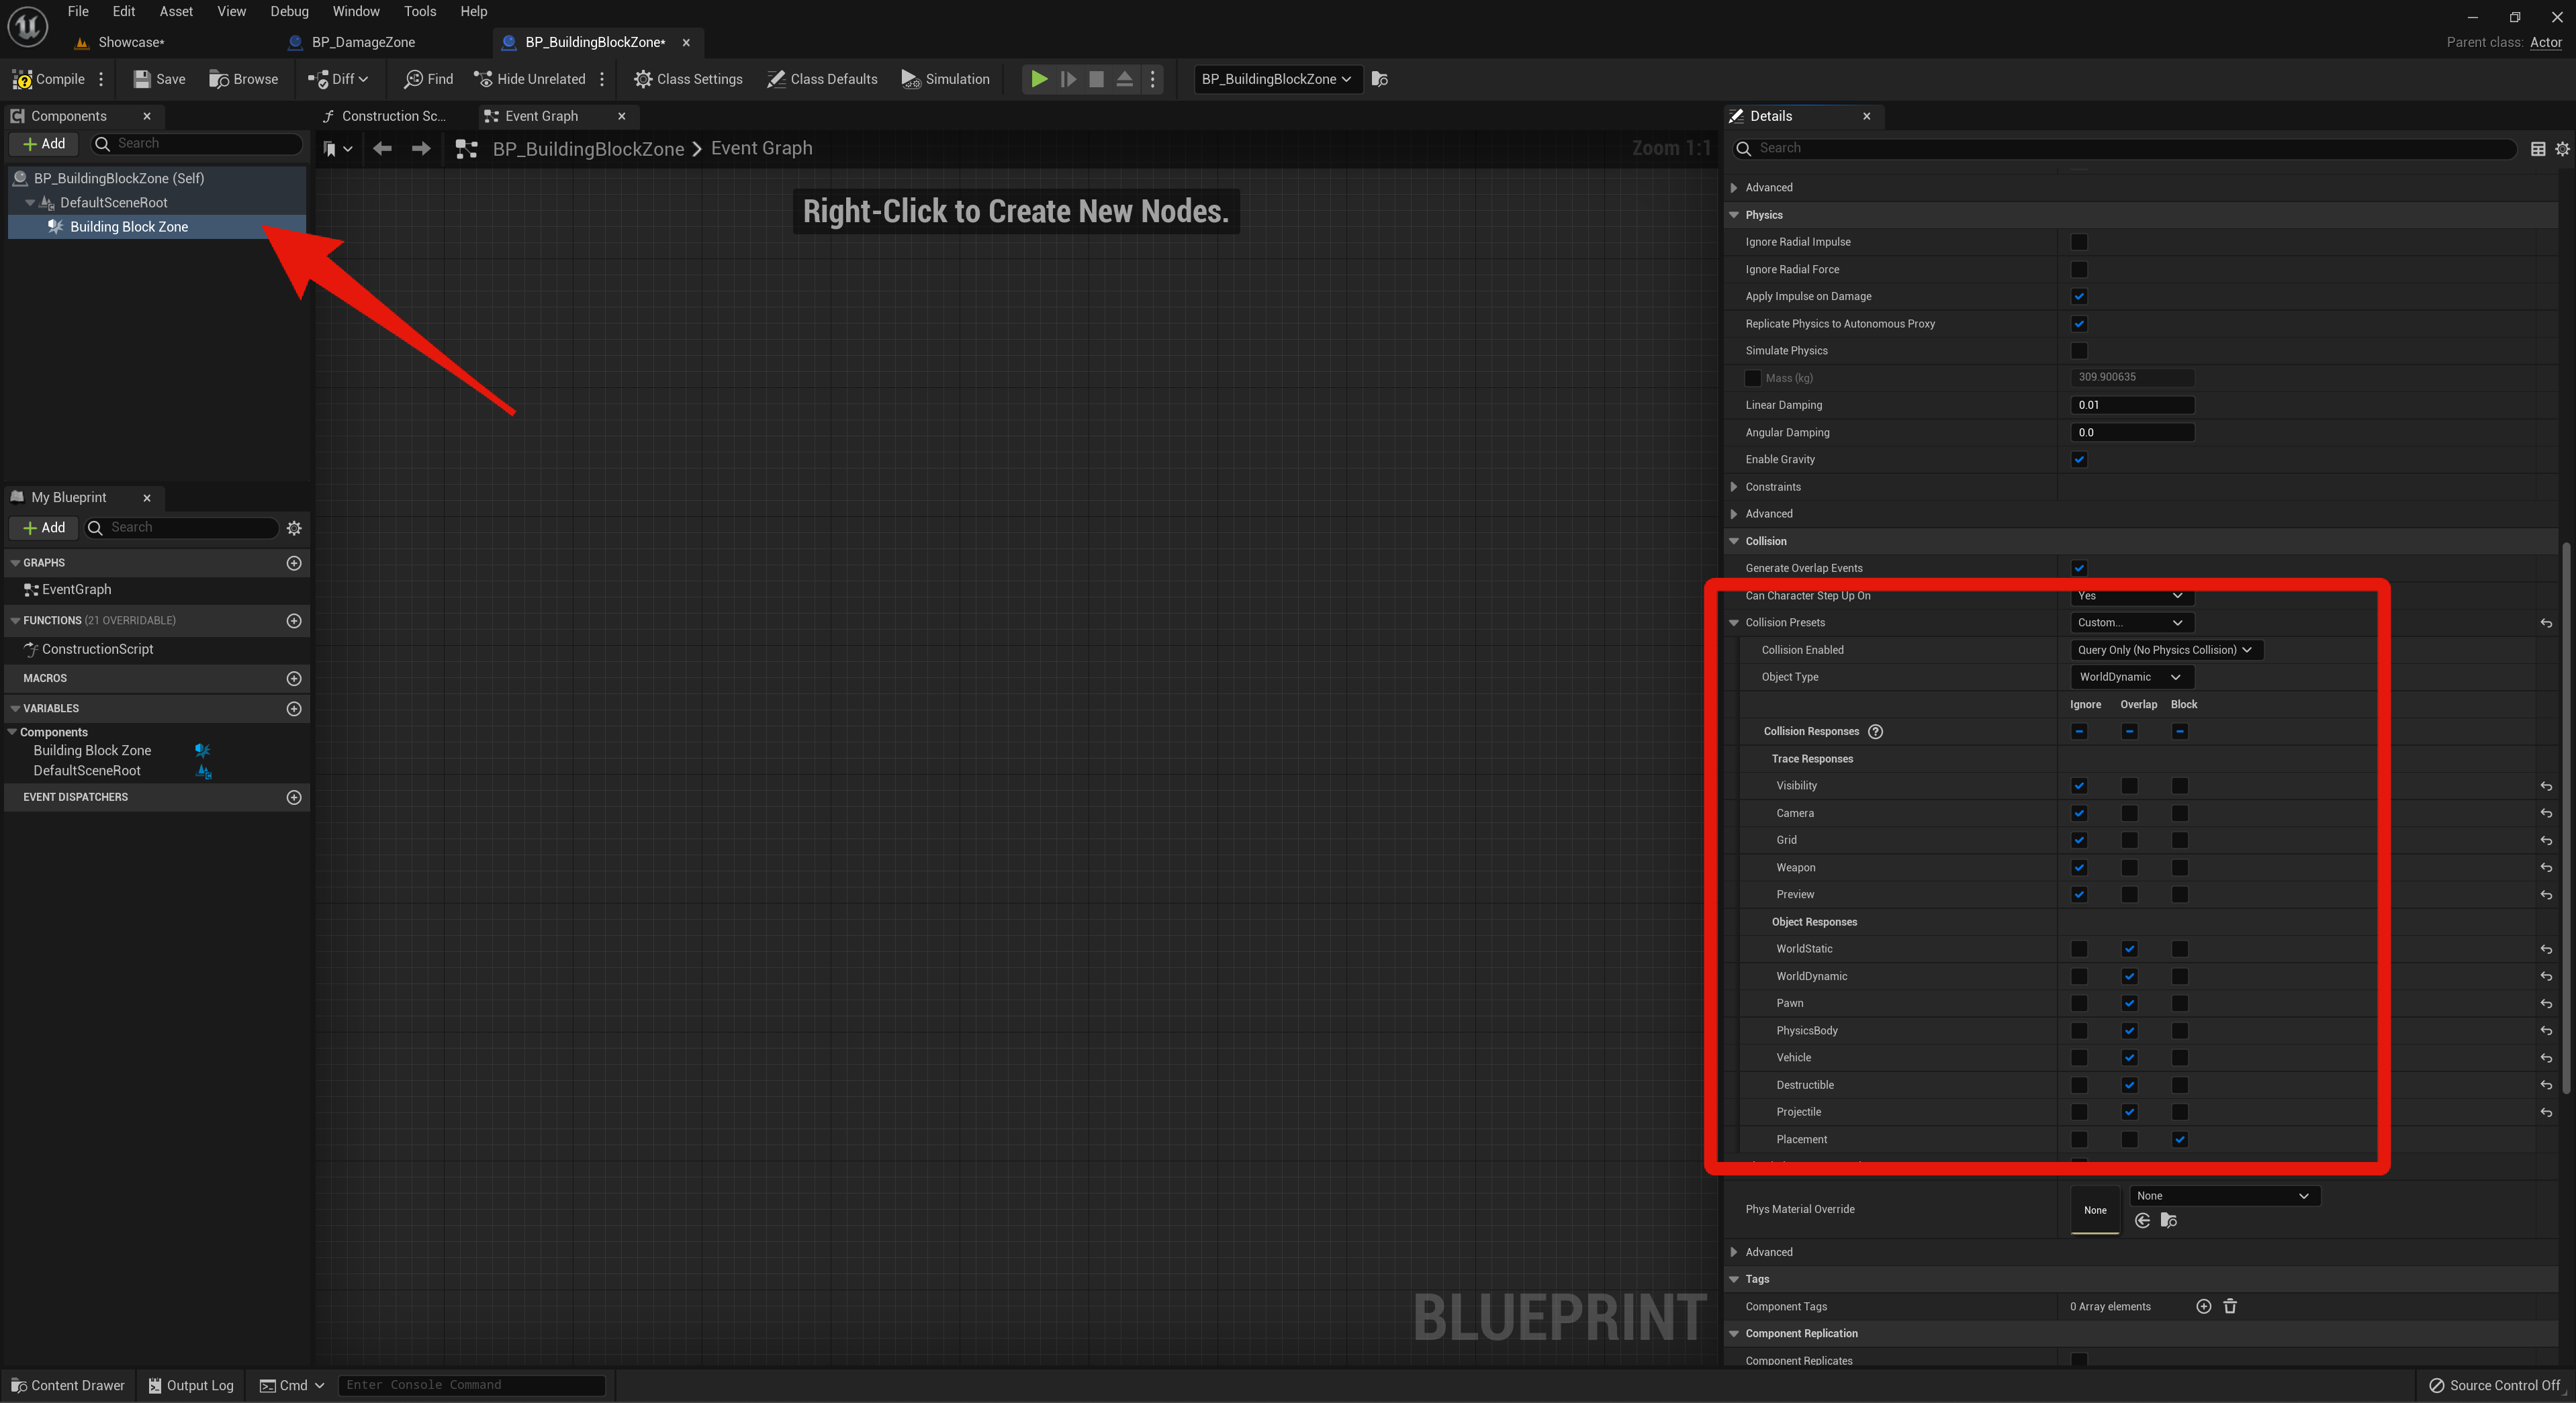Set the Pawn response to Block
The height and width of the screenshot is (1403, 2576).
point(2180,1004)
